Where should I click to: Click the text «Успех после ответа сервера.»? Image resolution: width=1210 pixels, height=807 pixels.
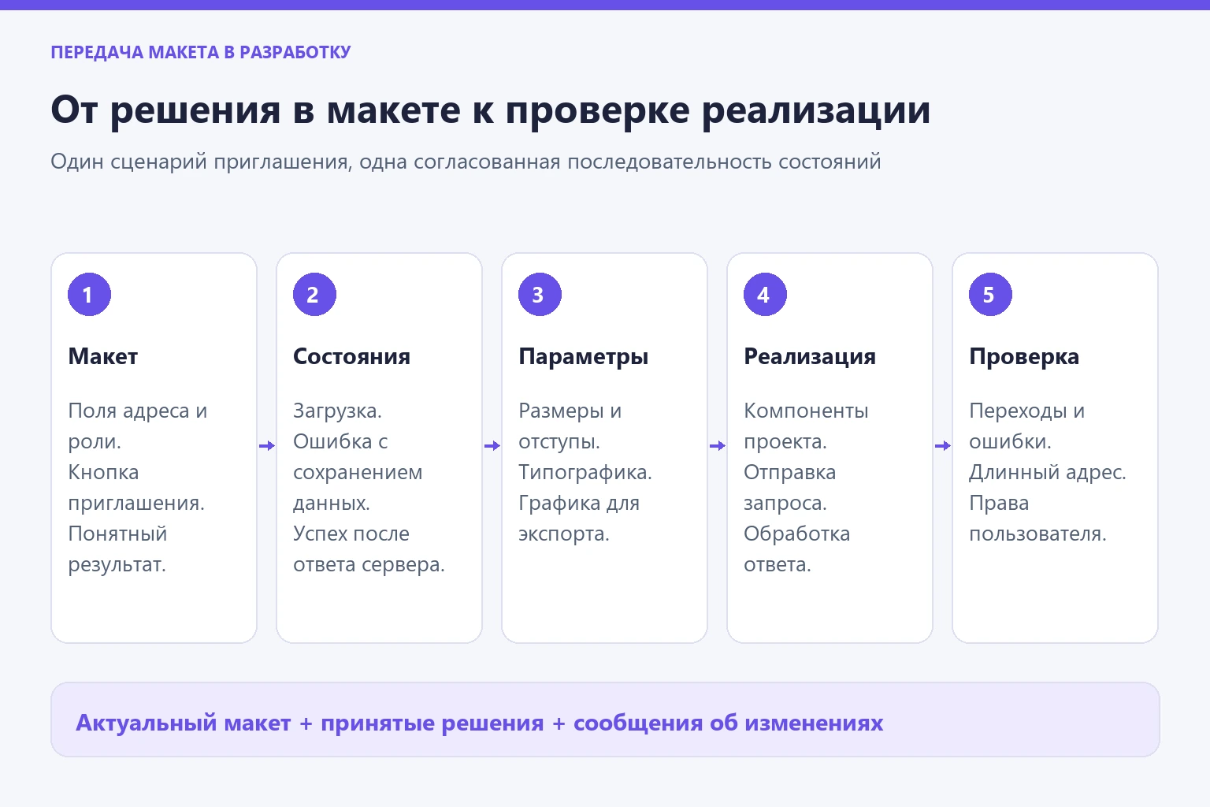coord(369,549)
